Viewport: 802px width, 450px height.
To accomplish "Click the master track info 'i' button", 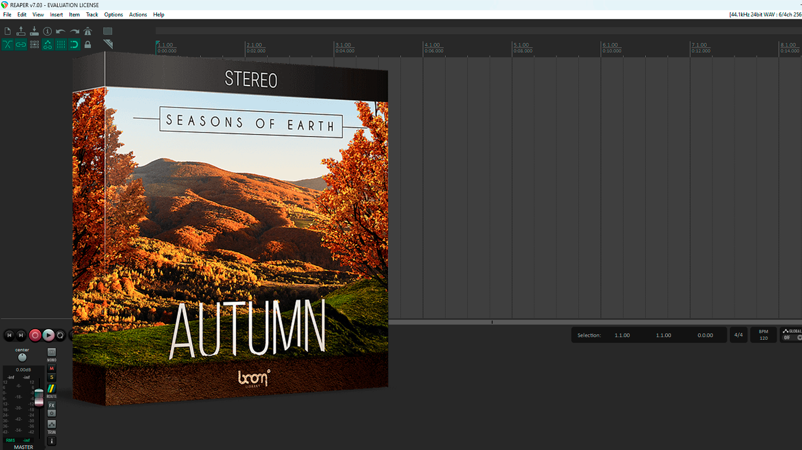I will click(x=52, y=441).
